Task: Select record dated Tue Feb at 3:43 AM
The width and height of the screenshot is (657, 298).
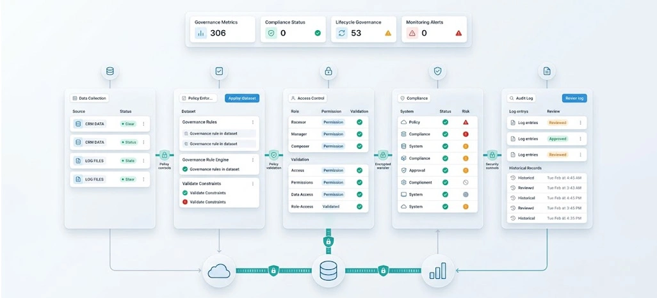Action: click(x=547, y=188)
